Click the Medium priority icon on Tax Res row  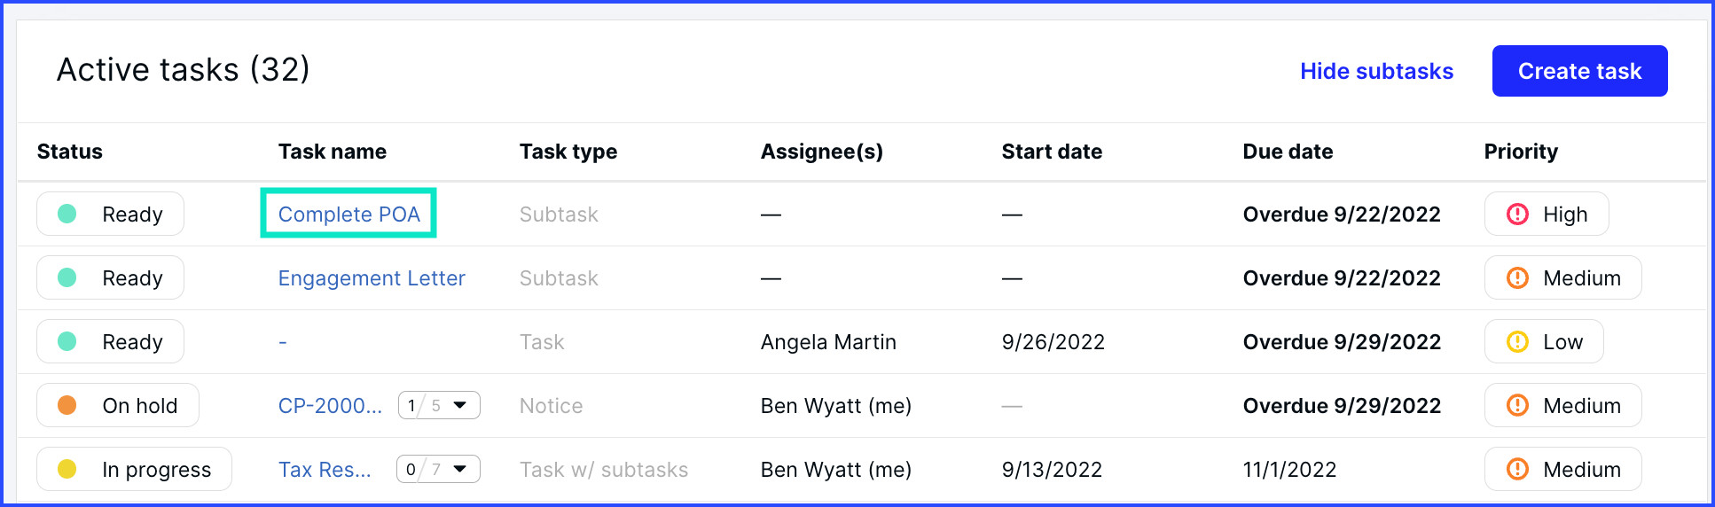(x=1517, y=470)
